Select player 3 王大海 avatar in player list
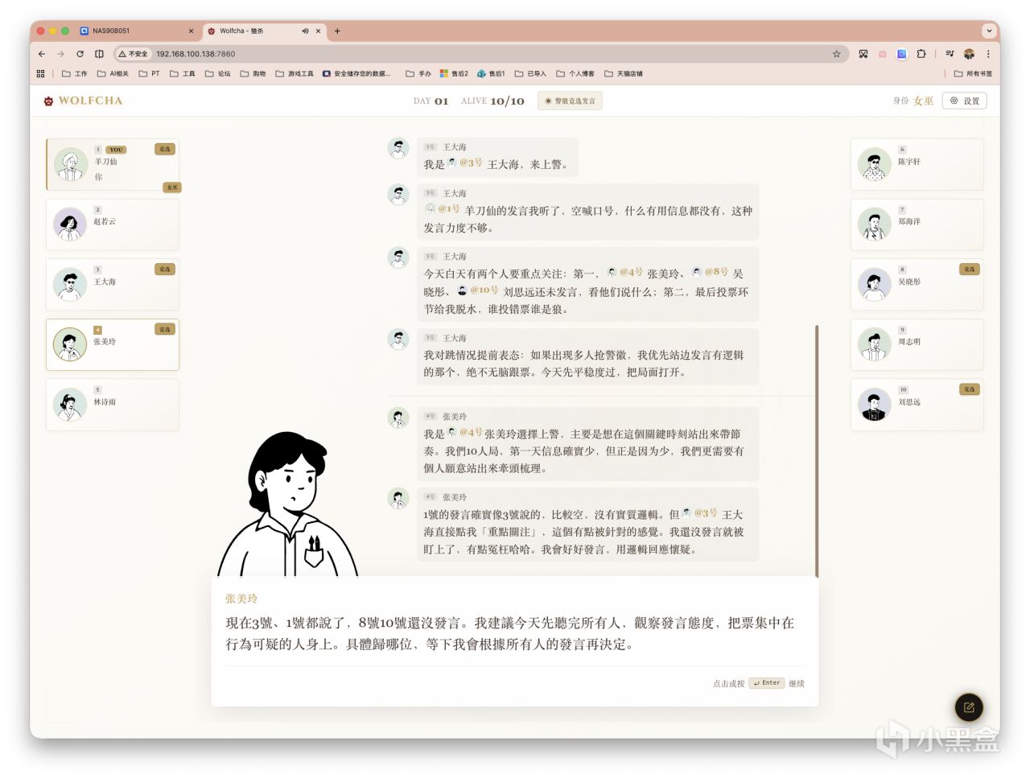 (70, 284)
